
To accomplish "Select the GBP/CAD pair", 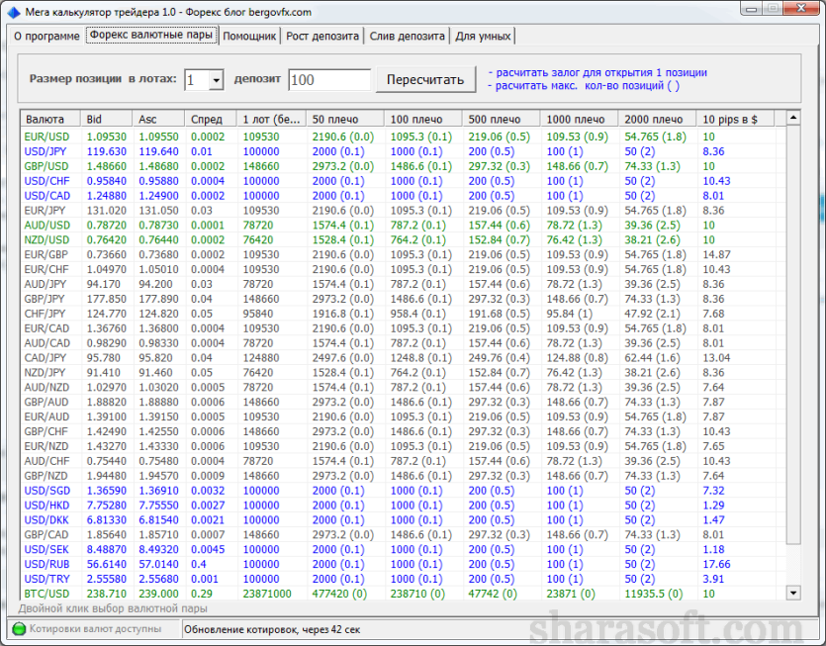I will click(x=403, y=535).
